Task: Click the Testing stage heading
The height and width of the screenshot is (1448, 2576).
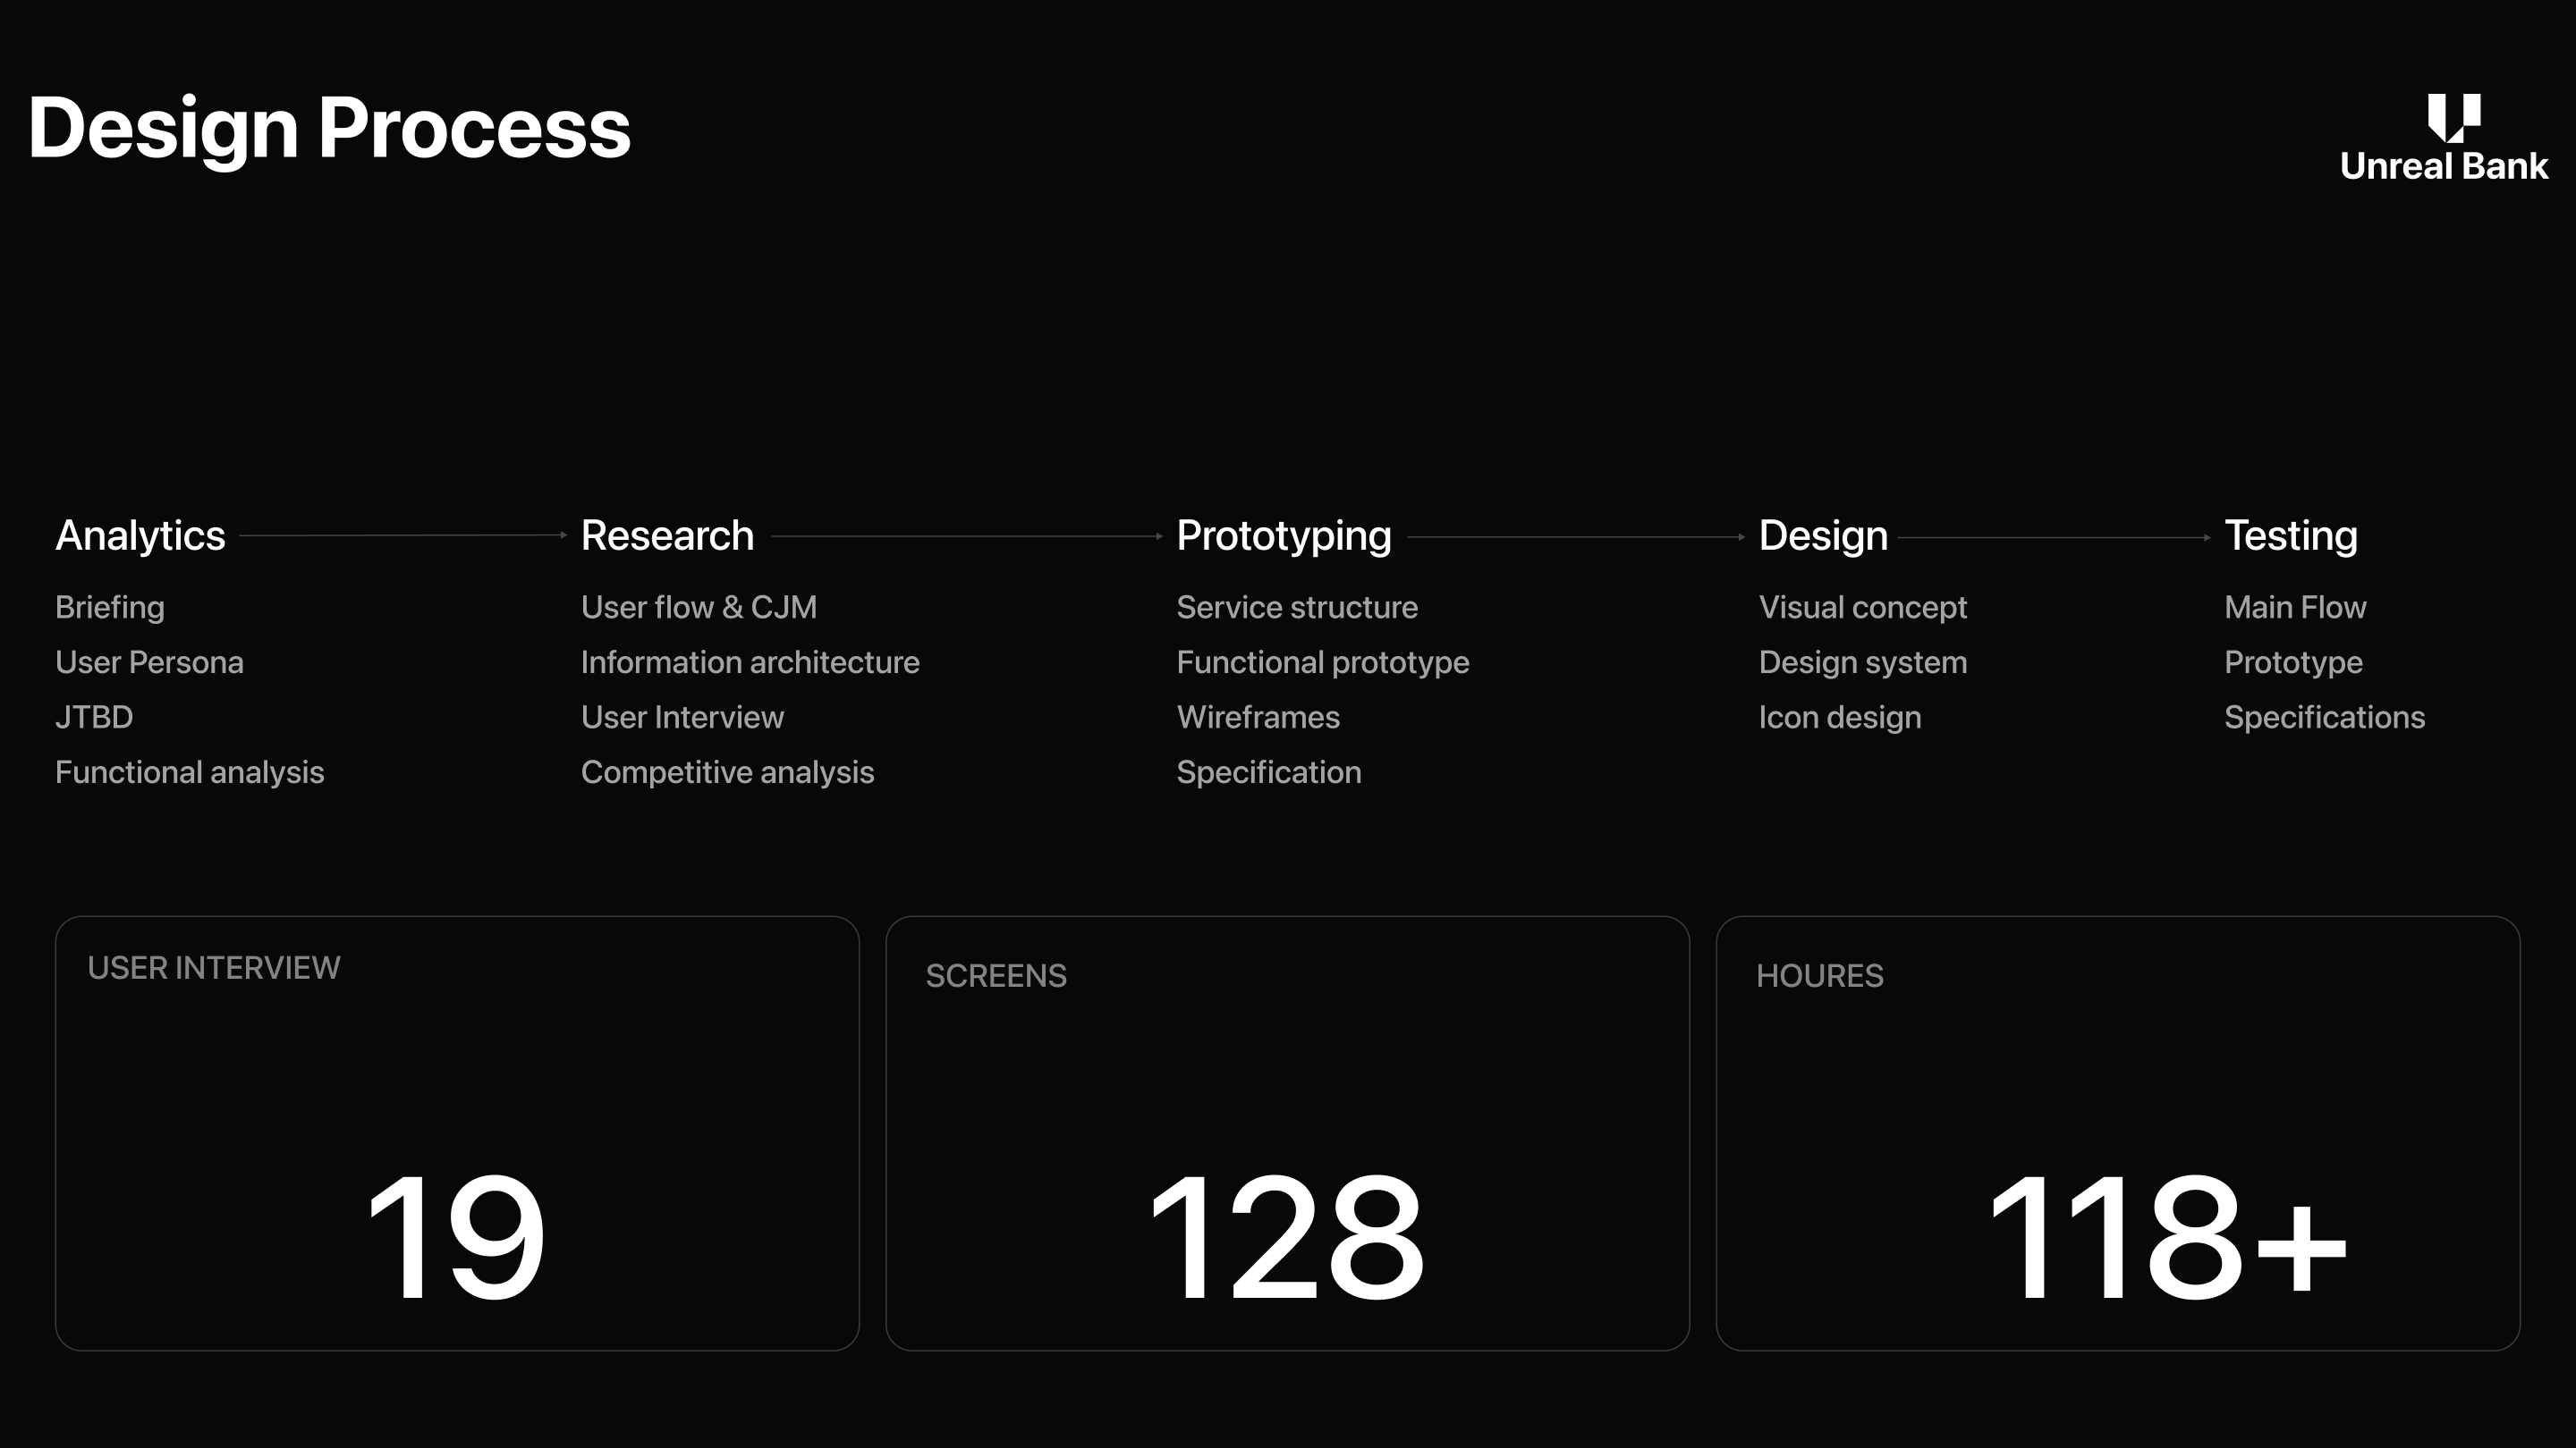Action: [2290, 535]
